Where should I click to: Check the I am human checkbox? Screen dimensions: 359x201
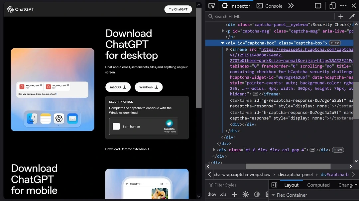pos(116,126)
